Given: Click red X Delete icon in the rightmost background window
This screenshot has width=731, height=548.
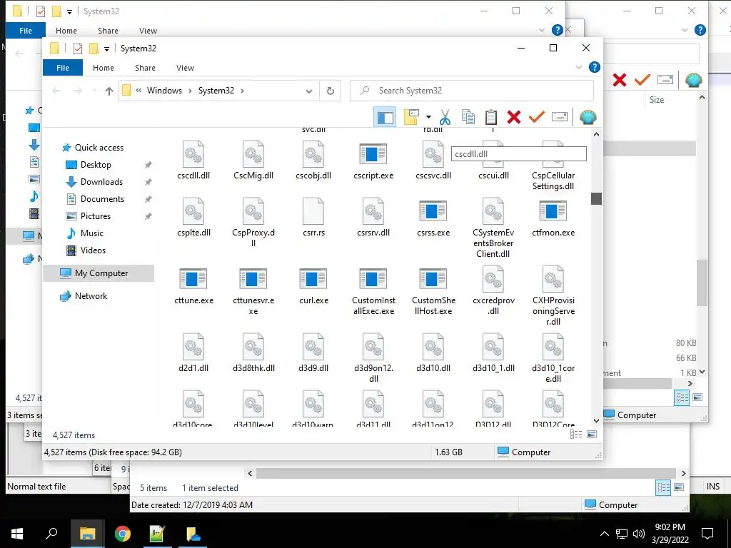Looking at the screenshot, I should point(620,80).
